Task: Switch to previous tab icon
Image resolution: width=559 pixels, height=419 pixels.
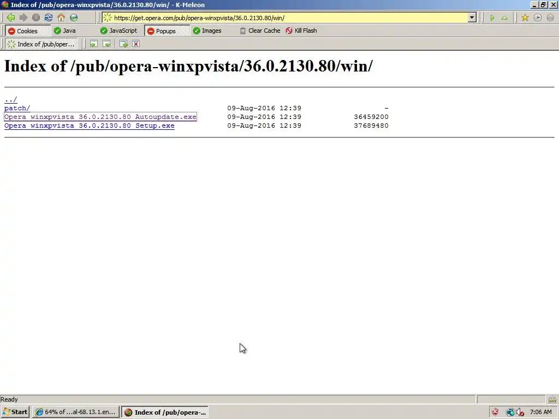Action: point(94,44)
